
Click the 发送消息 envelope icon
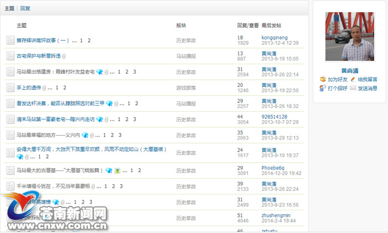click(x=353, y=88)
